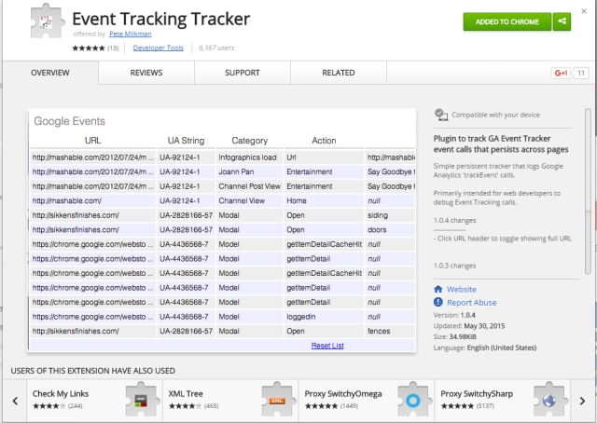This screenshot has width=597, height=423.
Task: Click the Compatible with your device text
Action: 495,115
